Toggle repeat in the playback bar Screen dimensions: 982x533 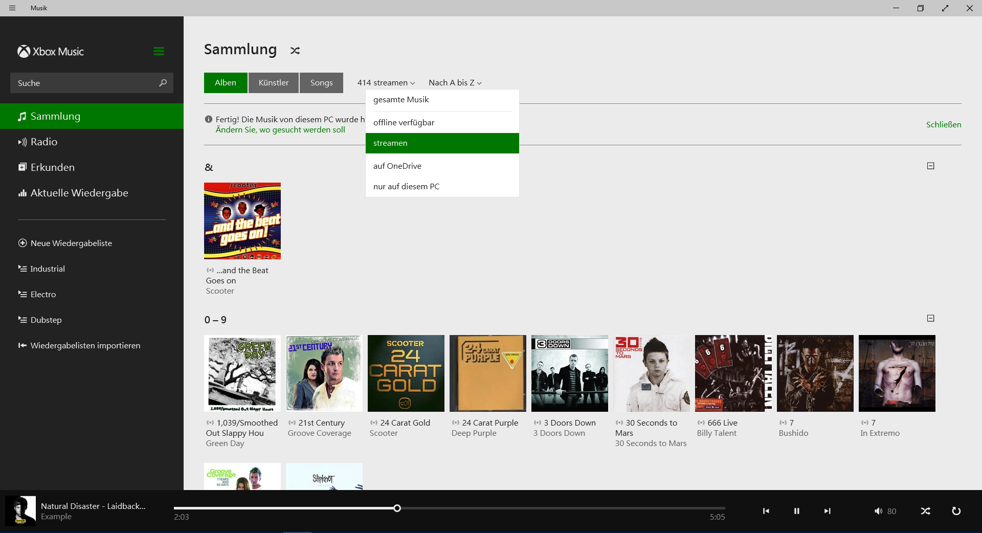coord(956,511)
